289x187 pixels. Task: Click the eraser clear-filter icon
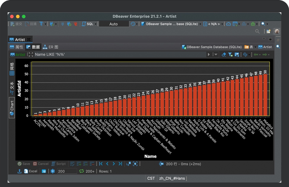[x=224, y=55]
